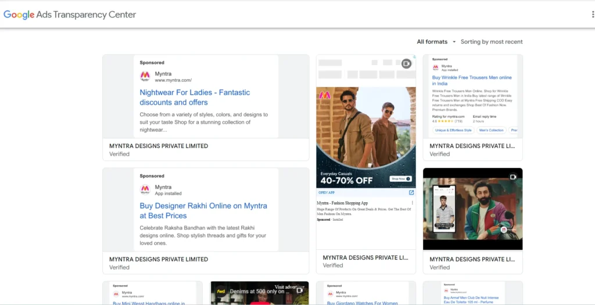
Task: Open Buy Designer Rakhi Online ad headline
Action: pyautogui.click(x=203, y=210)
